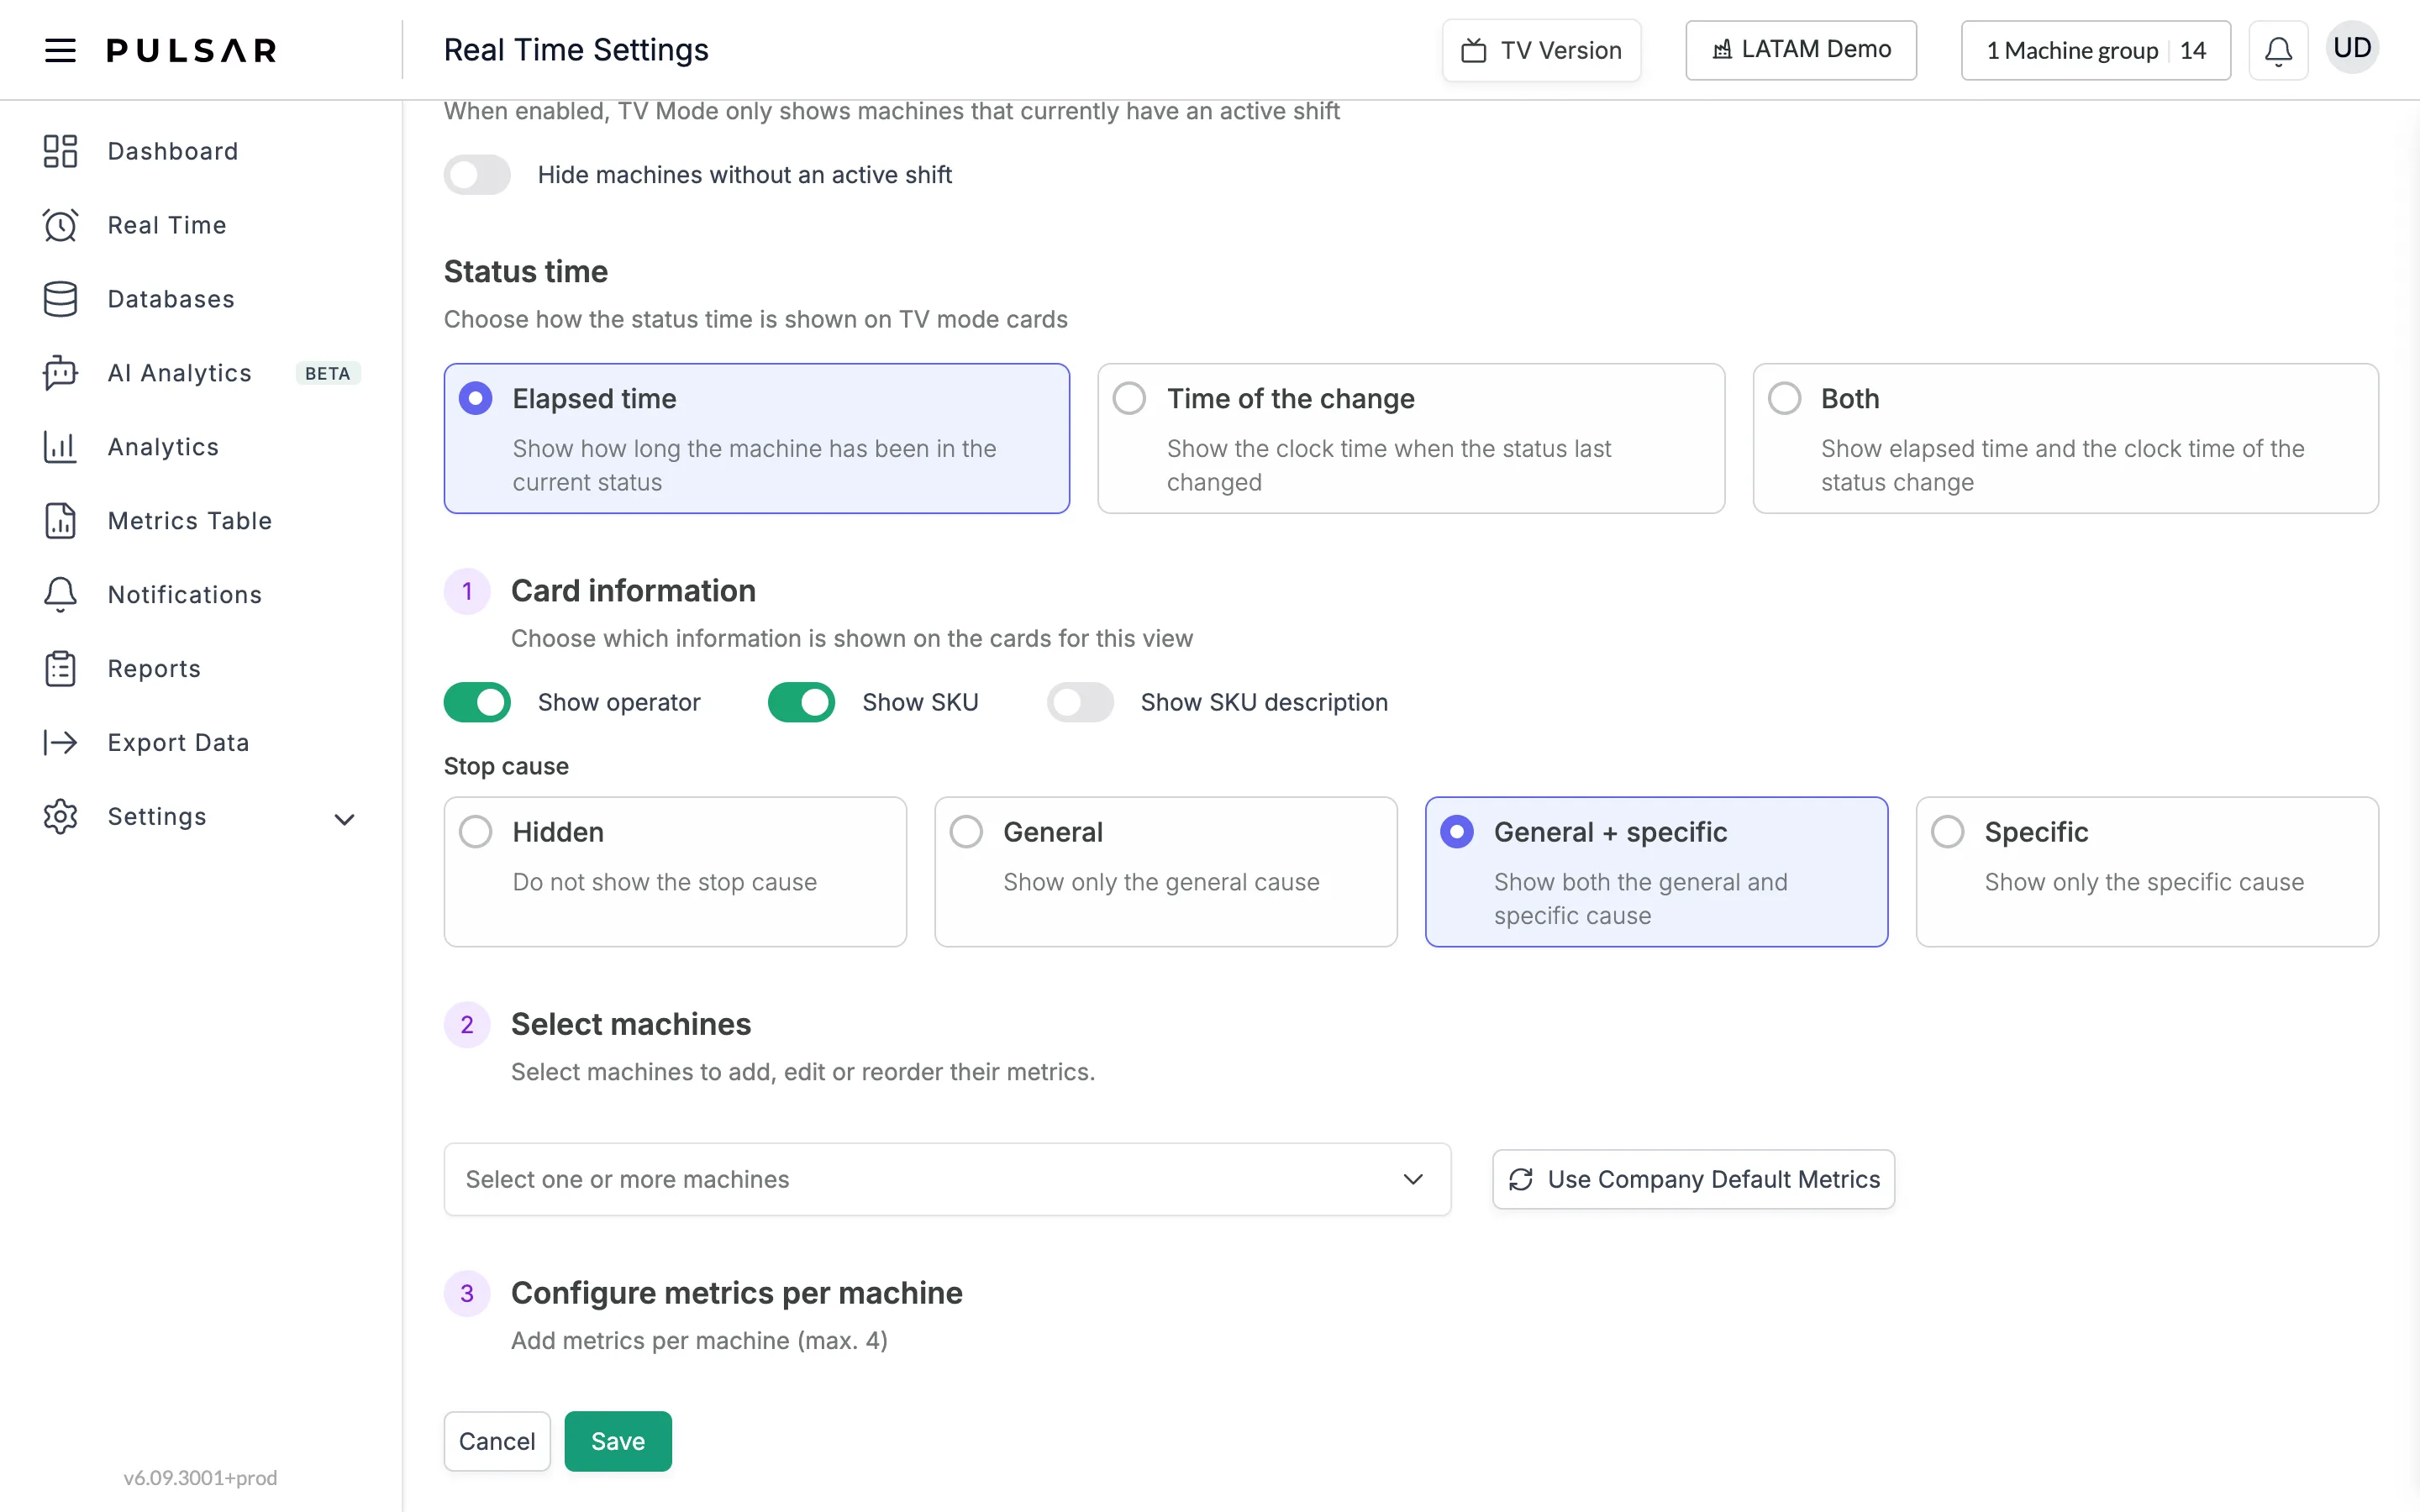Select the Both status time option
This screenshot has height=1512, width=2420.
click(x=2065, y=438)
